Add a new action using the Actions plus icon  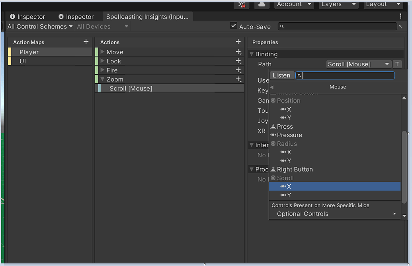pos(238,42)
